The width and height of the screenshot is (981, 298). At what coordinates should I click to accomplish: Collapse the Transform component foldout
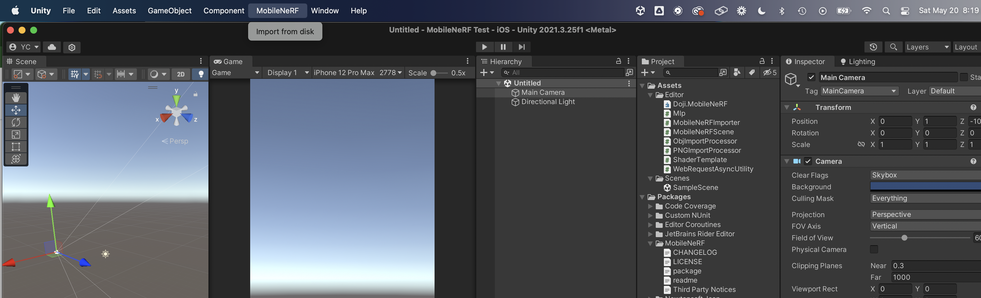pyautogui.click(x=787, y=107)
